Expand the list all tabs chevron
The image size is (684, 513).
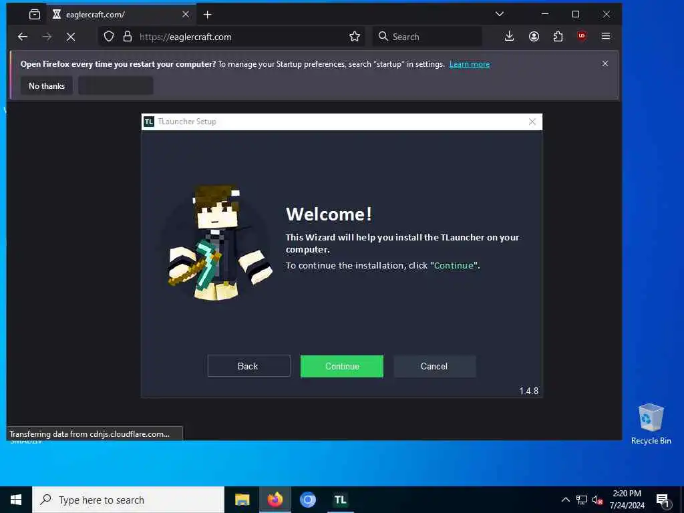[500, 14]
